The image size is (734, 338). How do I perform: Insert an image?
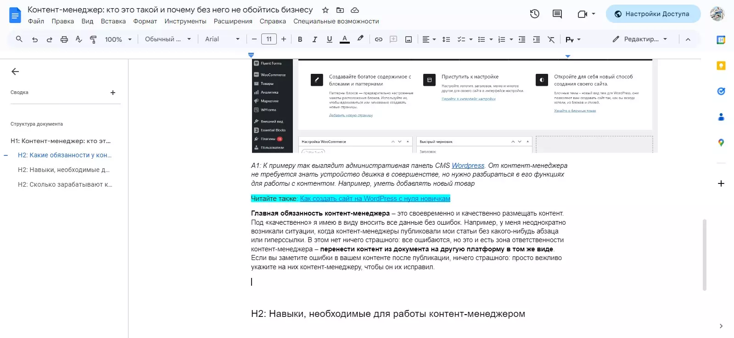(409, 39)
